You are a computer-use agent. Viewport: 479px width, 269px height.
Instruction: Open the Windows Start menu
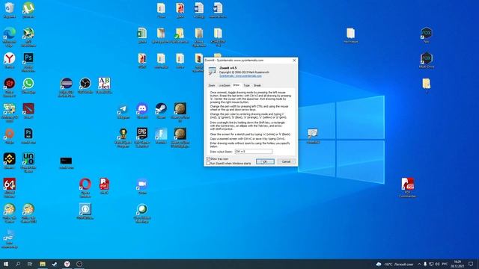click(6, 264)
